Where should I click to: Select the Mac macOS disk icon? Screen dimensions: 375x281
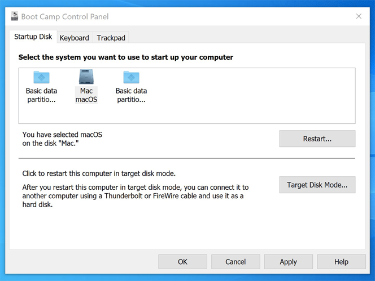pyautogui.click(x=86, y=77)
